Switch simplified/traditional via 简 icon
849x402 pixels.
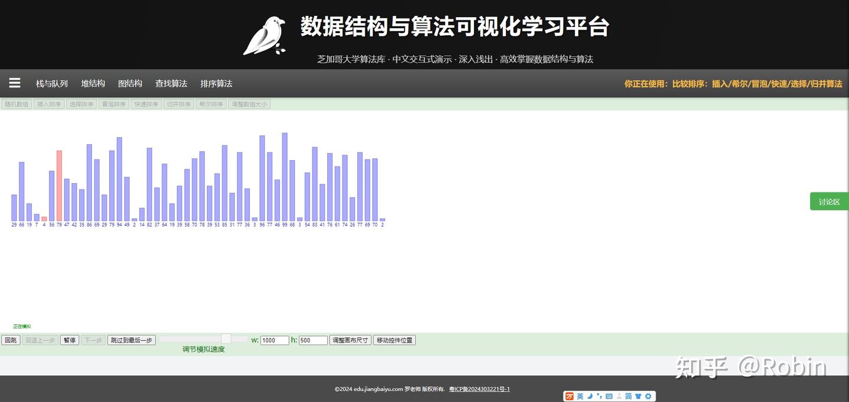pos(628,396)
